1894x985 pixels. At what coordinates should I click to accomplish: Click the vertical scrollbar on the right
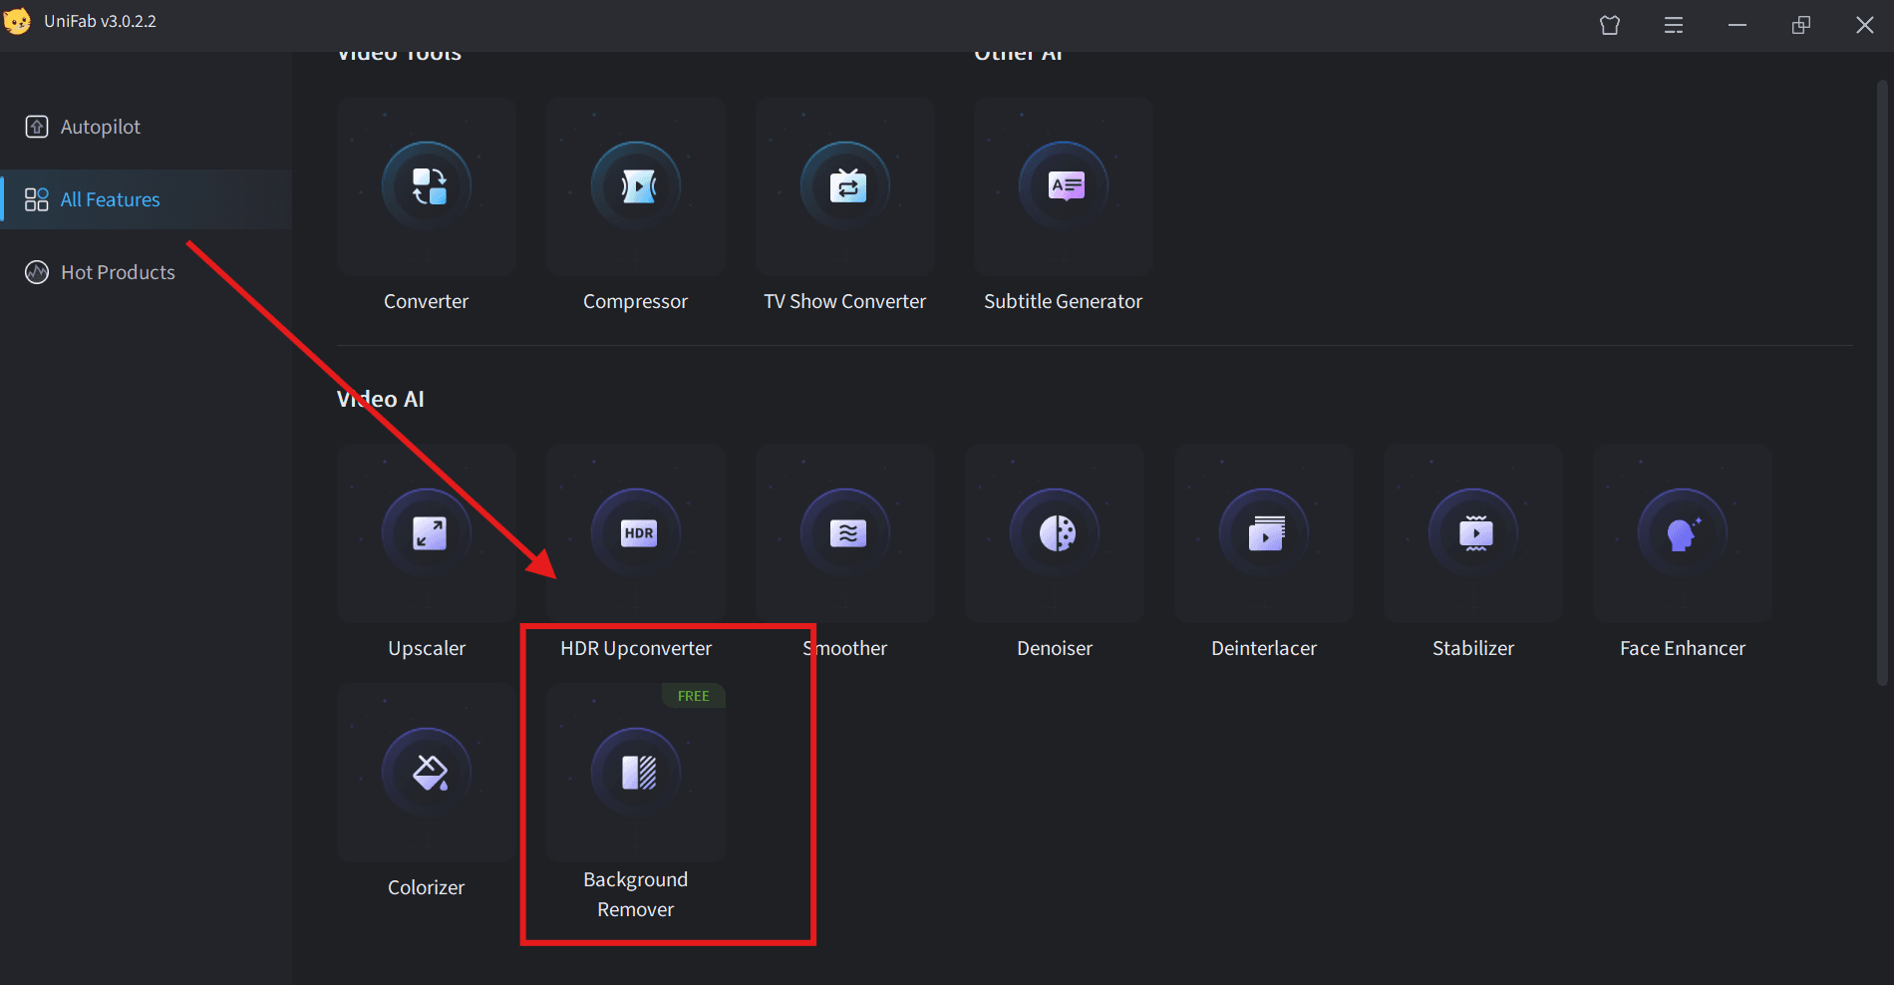pyautogui.click(x=1882, y=379)
